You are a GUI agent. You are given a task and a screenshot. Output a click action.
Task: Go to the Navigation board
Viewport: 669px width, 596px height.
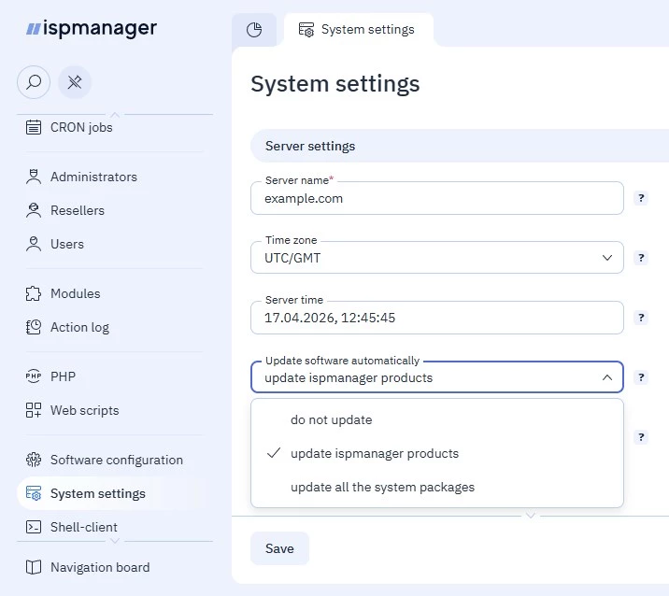99,567
